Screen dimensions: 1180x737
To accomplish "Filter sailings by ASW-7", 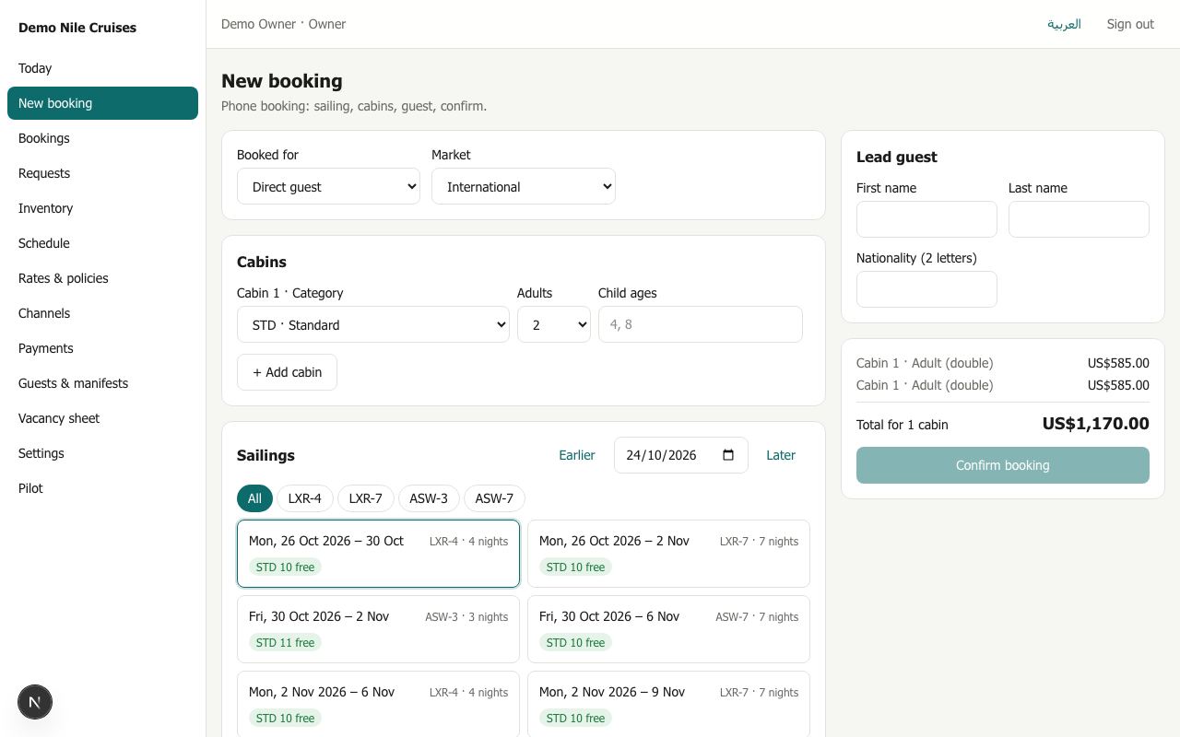I will (494, 498).
